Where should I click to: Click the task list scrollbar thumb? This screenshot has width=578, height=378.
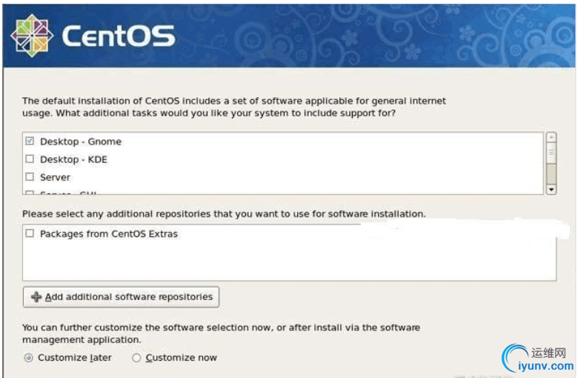click(551, 153)
